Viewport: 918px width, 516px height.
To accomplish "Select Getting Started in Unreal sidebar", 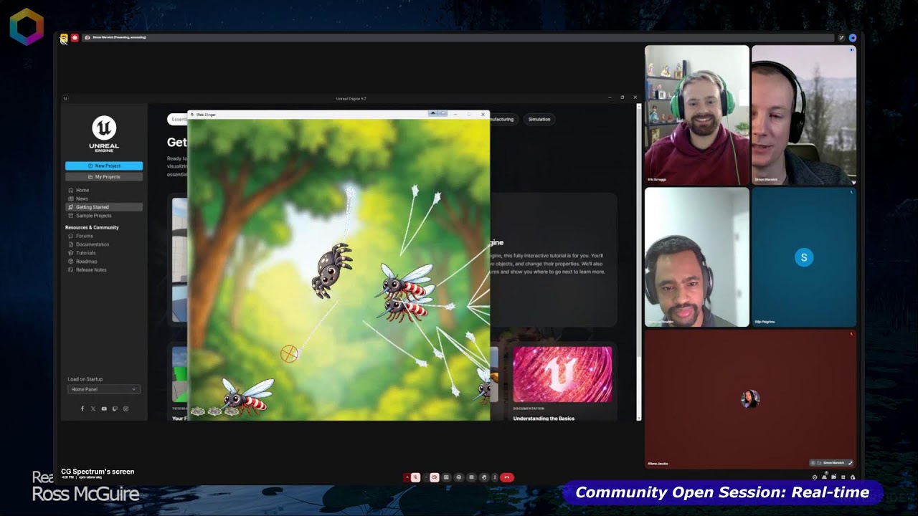I will [x=104, y=207].
